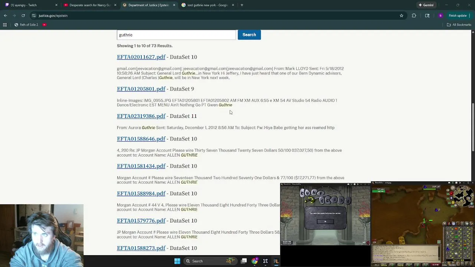475x267 pixels.
Task: Click the blue Search button
Action: tap(249, 34)
